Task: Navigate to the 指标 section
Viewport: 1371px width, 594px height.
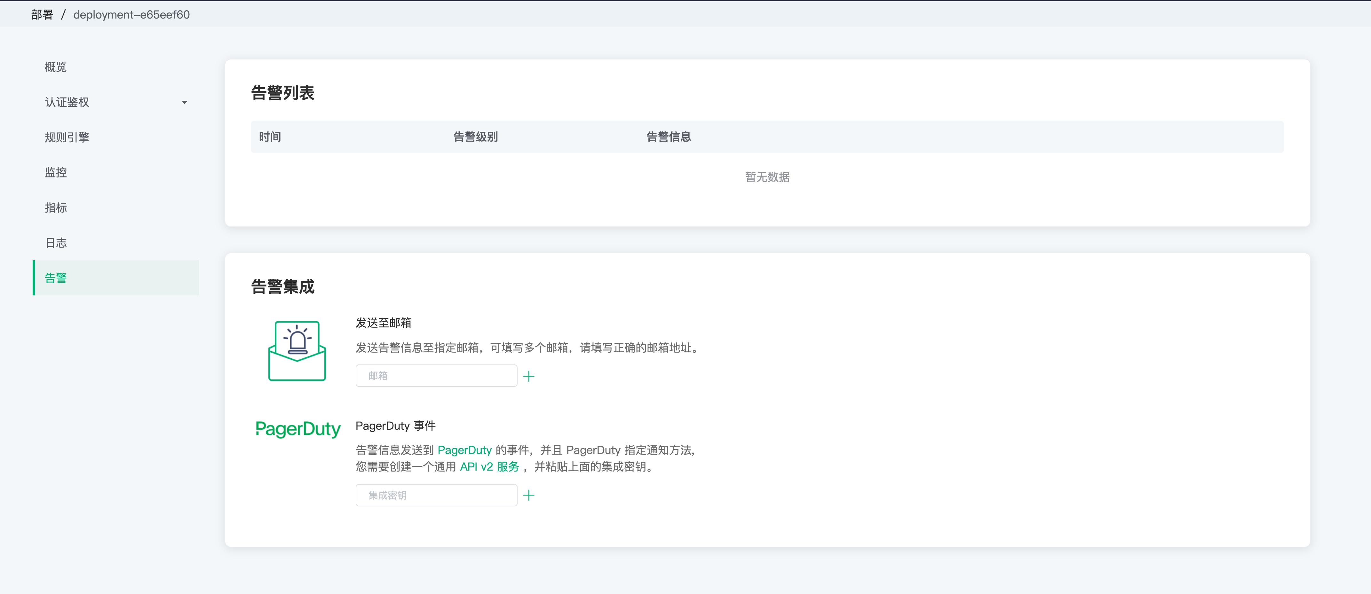Action: (x=56, y=207)
